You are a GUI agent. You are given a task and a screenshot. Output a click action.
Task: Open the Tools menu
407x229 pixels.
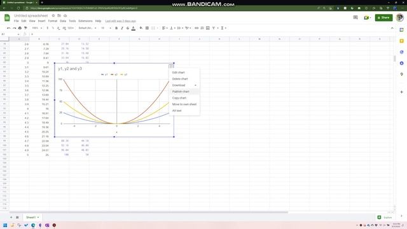[72, 21]
